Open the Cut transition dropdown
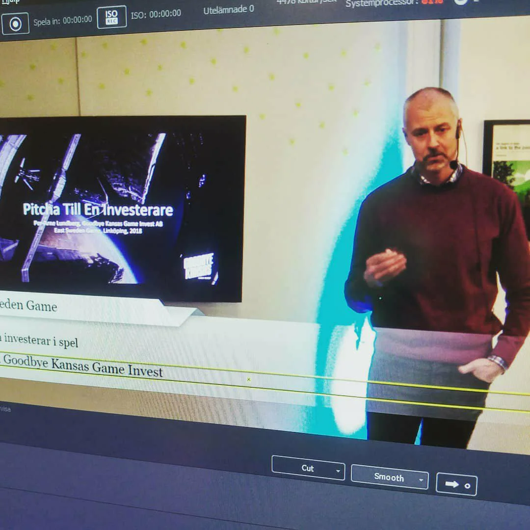Screen dimensions: 530x530 308,468
